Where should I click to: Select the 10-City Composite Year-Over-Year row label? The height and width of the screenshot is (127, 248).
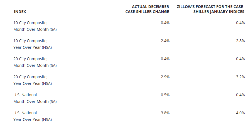[33, 44]
